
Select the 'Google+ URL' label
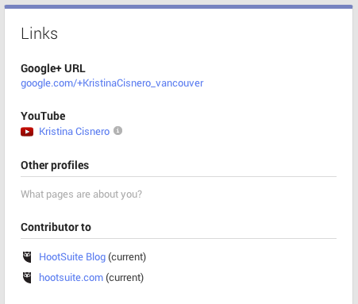click(x=53, y=68)
